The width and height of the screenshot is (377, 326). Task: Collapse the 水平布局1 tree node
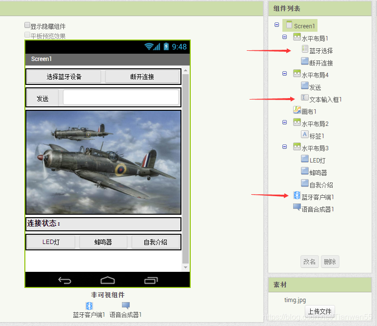tap(284, 37)
